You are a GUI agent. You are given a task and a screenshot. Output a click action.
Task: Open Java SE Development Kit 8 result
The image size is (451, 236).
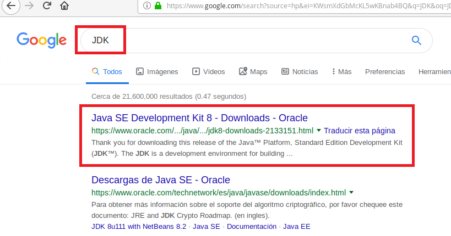tap(199, 117)
